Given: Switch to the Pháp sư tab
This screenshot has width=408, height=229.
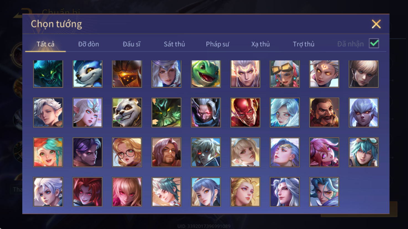Looking at the screenshot, I should (217, 44).
